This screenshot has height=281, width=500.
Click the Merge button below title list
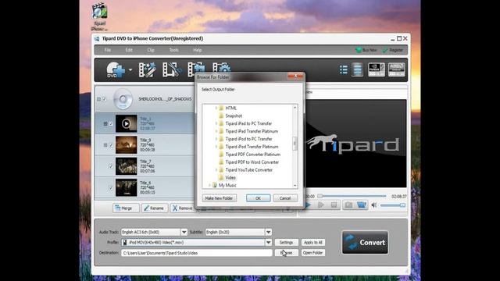[x=126, y=208]
